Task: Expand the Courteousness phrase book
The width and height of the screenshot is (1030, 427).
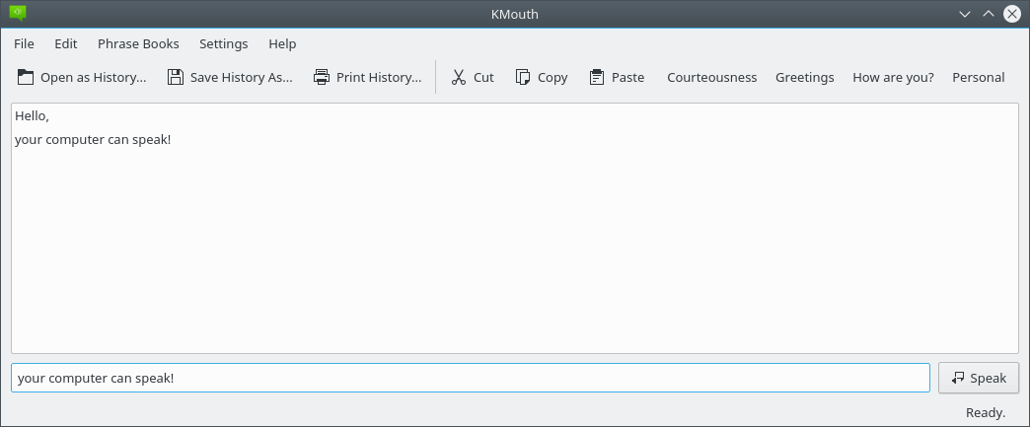Action: tap(711, 77)
